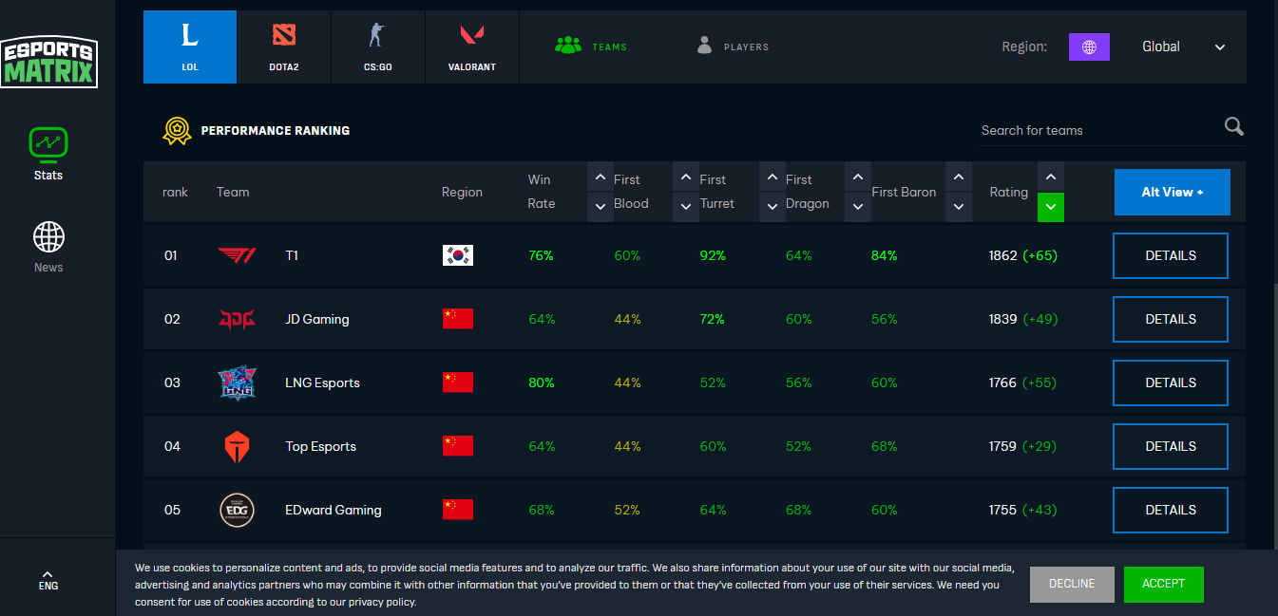Click the Esports Matrix logo
1278x616 pixels.
click(x=49, y=62)
